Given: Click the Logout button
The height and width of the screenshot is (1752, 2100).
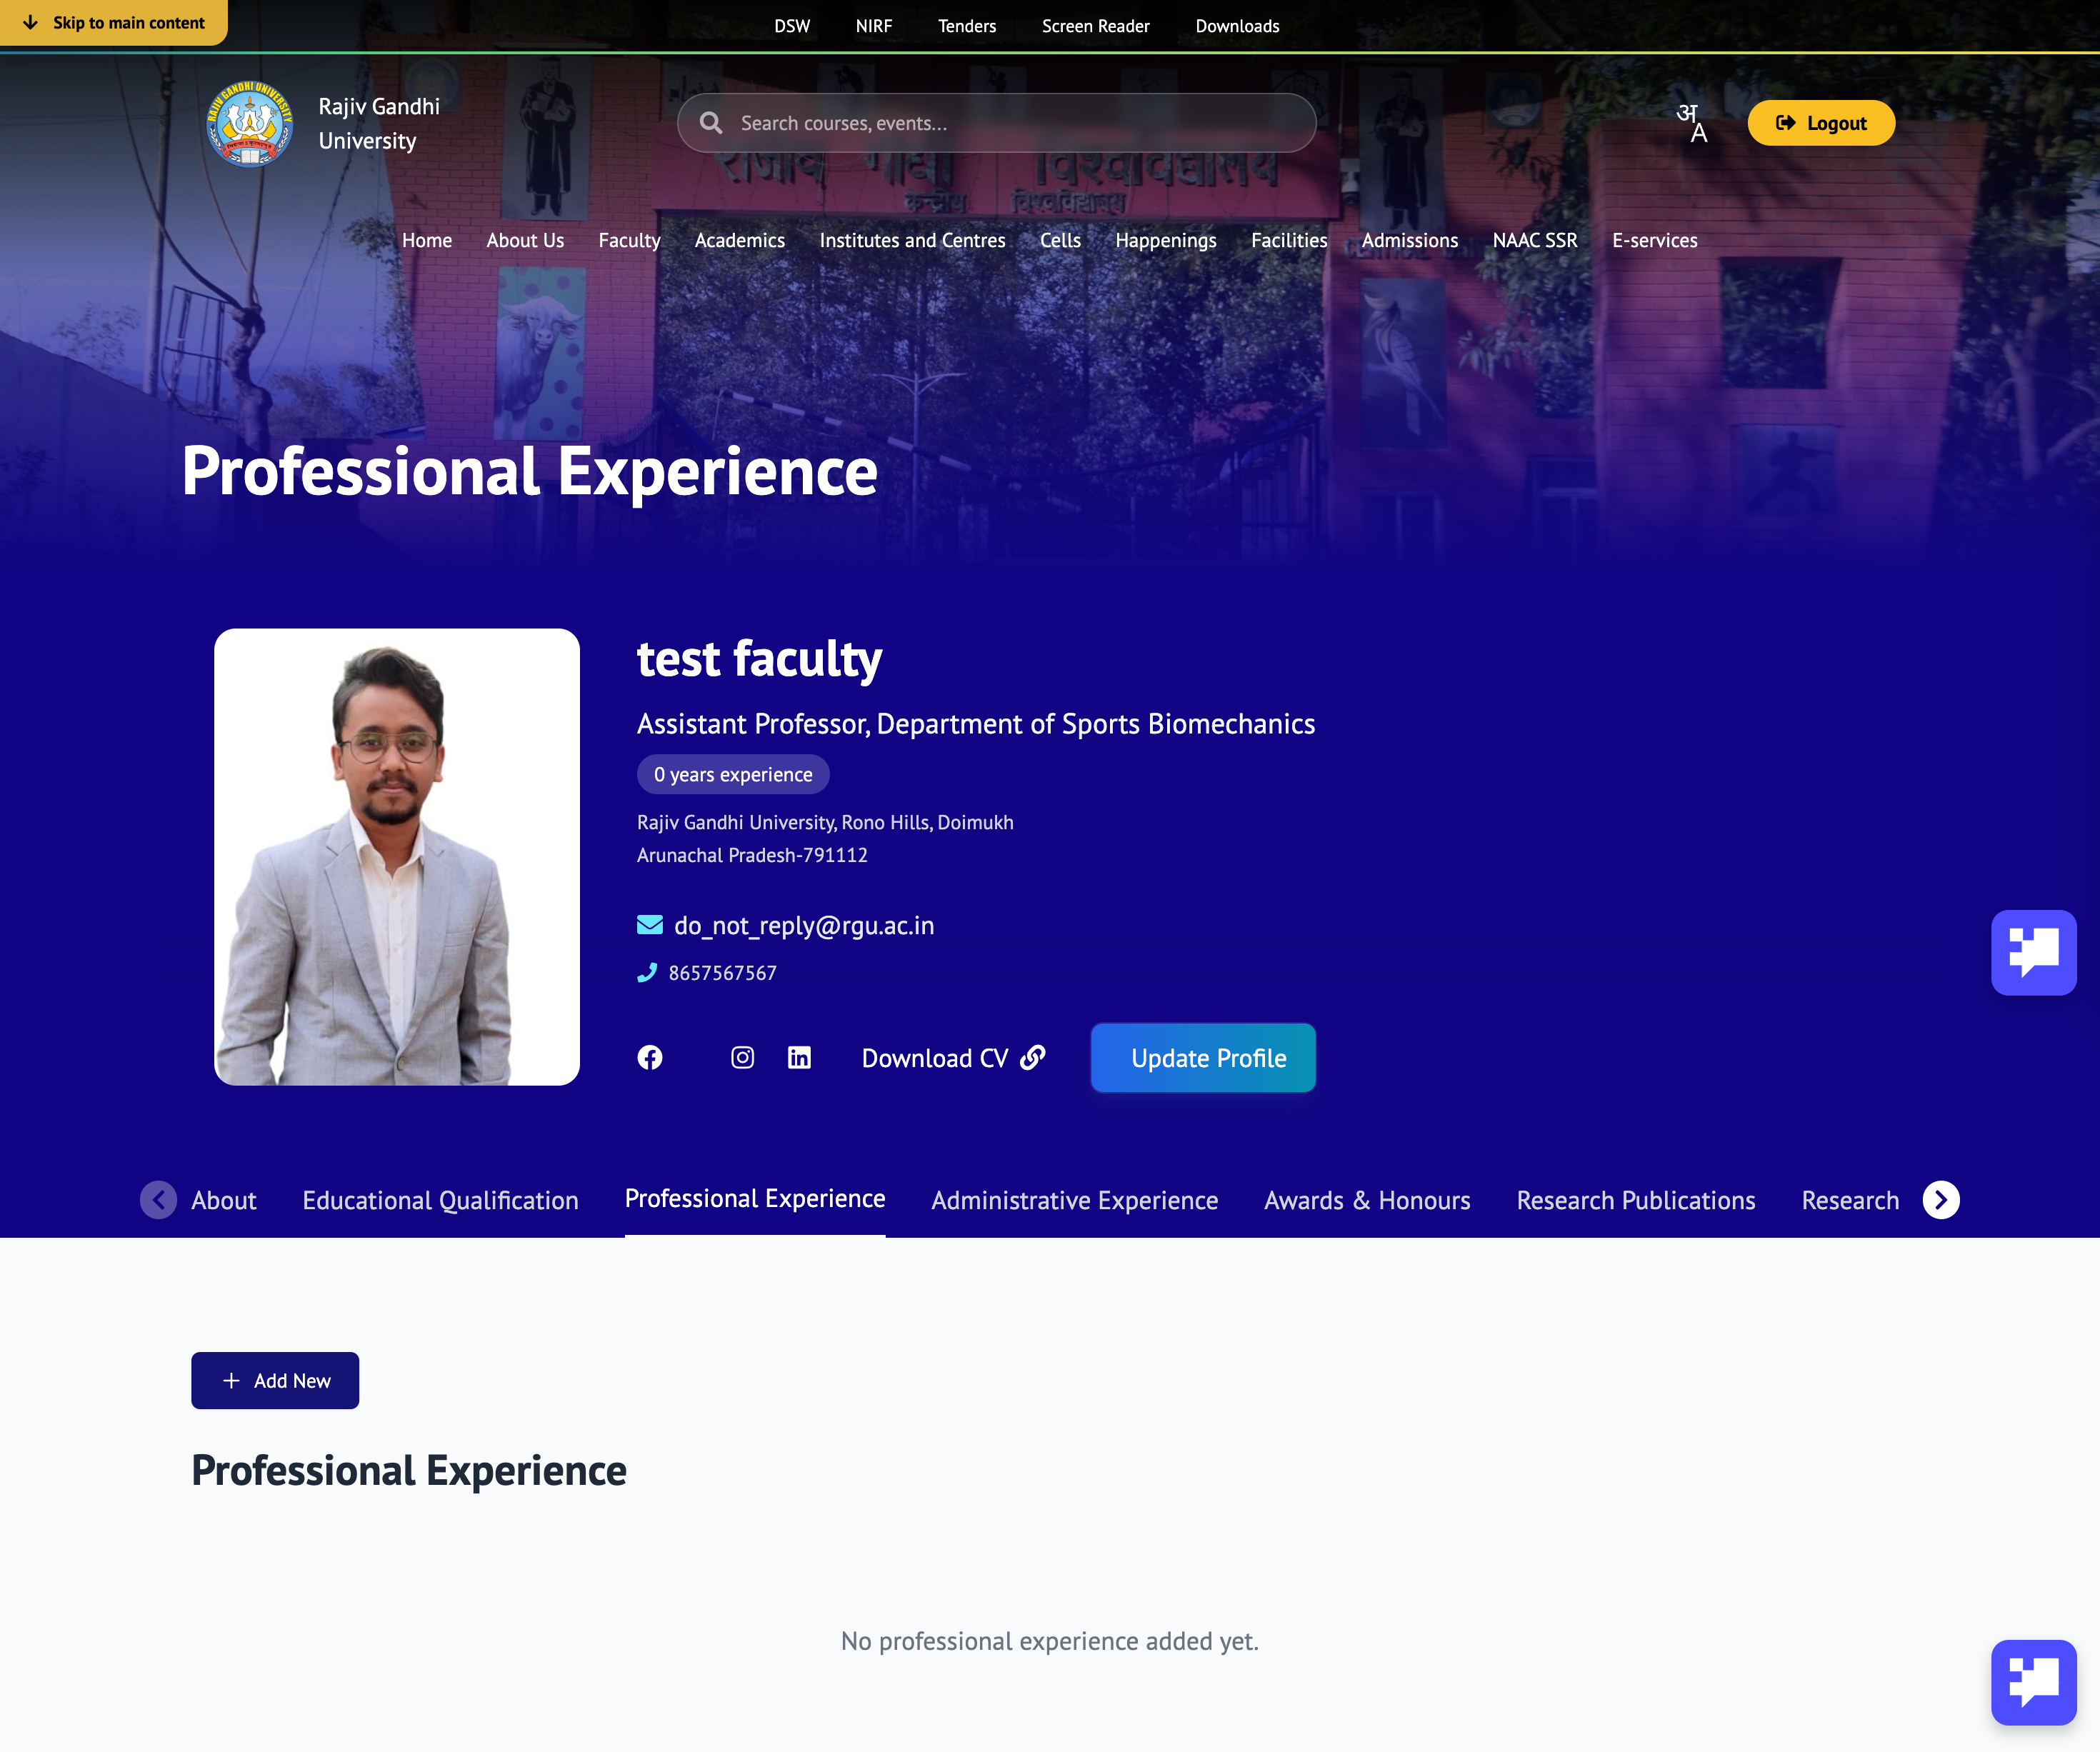Looking at the screenshot, I should [1820, 123].
